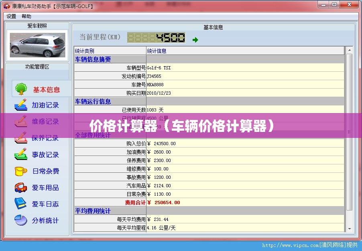
Task: Click the green arrow next to mileage
Action: click(195, 40)
